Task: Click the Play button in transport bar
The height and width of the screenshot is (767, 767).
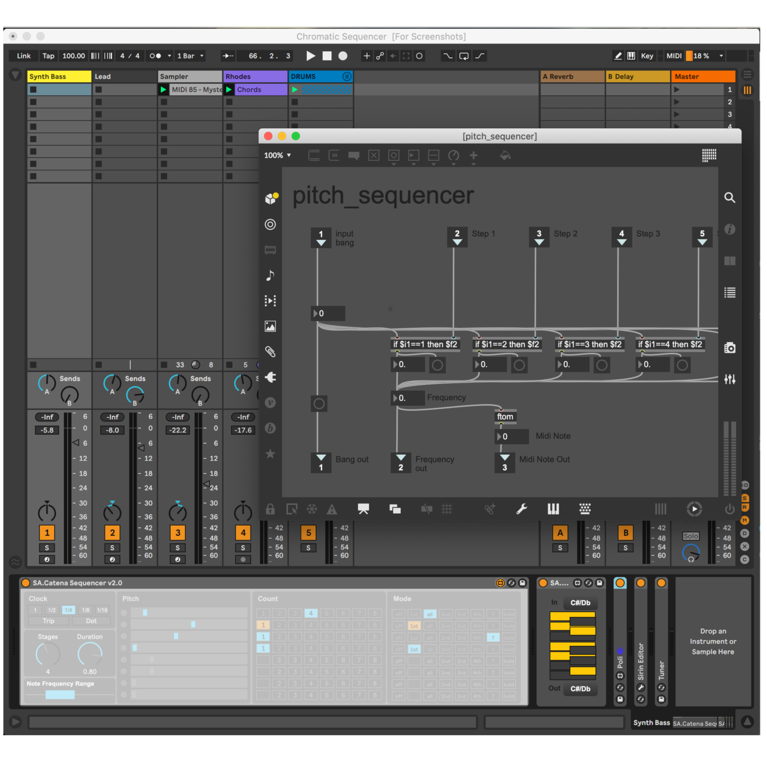Action: point(310,56)
